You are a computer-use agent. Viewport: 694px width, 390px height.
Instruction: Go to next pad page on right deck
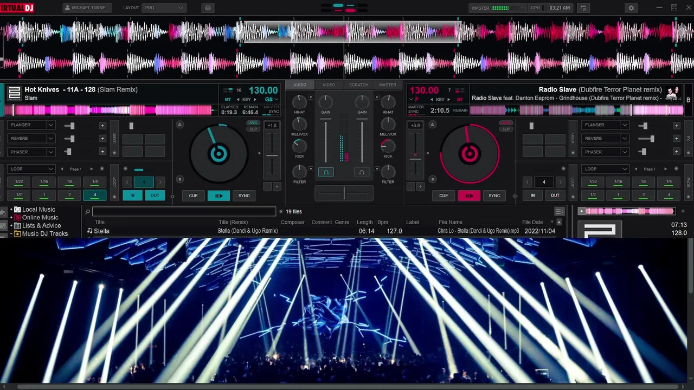point(666,169)
